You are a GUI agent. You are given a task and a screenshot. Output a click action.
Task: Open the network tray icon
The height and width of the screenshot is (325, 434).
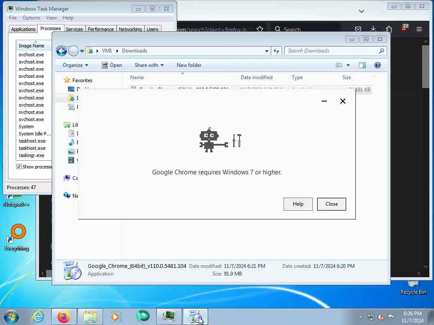pos(370,317)
